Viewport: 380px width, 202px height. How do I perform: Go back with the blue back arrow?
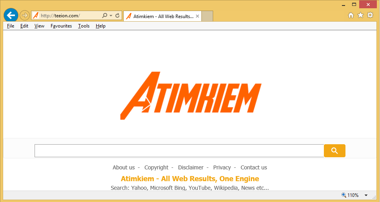point(11,15)
